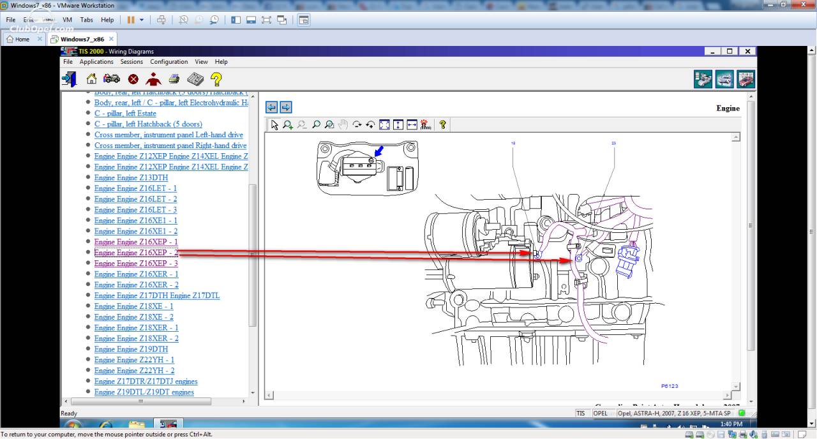The width and height of the screenshot is (817, 439).
Task: Open Engine Engine Z13DTH link
Action: point(131,178)
